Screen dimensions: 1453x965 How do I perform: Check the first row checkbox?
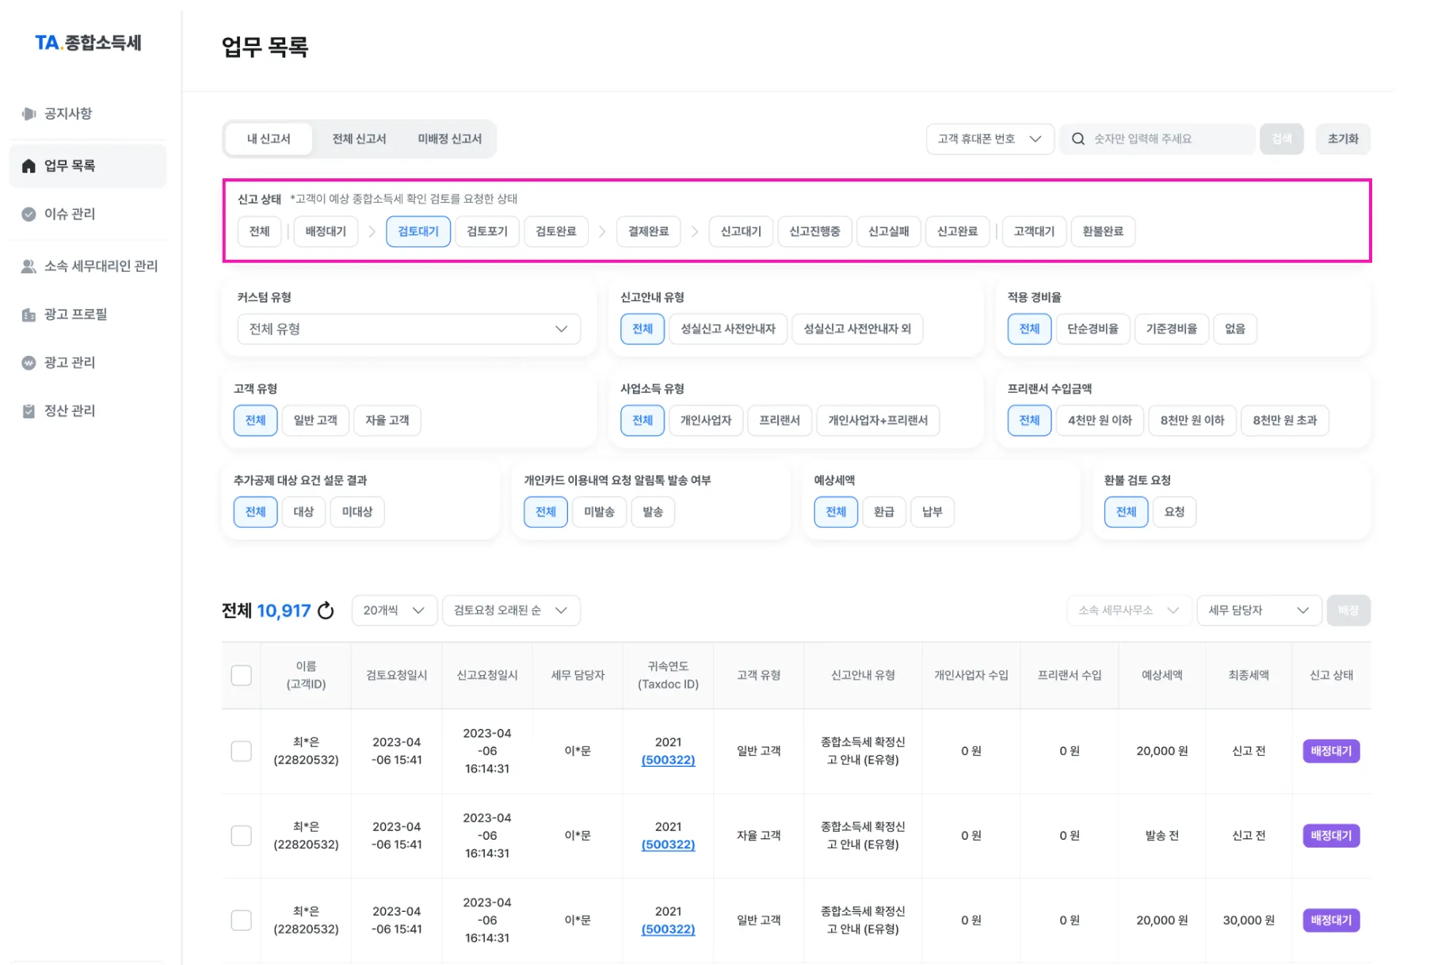point(241,751)
